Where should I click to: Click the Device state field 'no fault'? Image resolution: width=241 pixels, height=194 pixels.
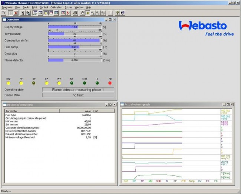(78, 95)
